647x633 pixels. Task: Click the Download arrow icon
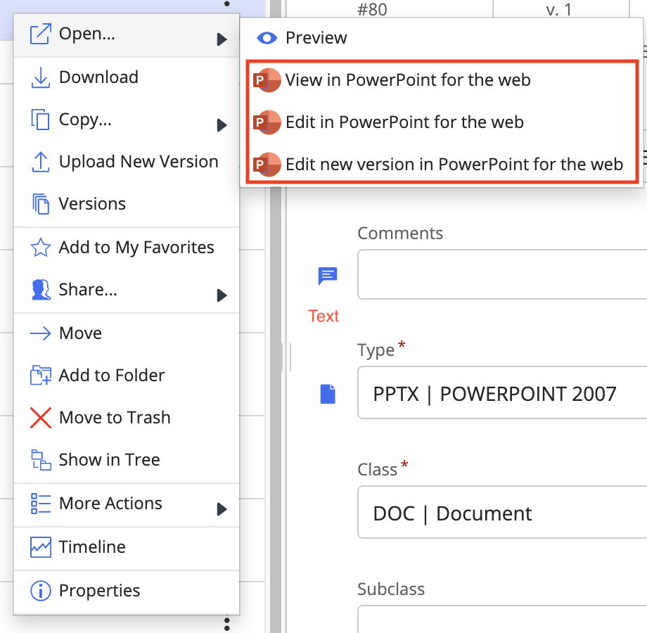coord(41,78)
